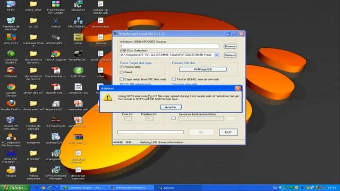Open the setup archive icon
Viewport: 340px width, 191px height.
coord(78,39)
